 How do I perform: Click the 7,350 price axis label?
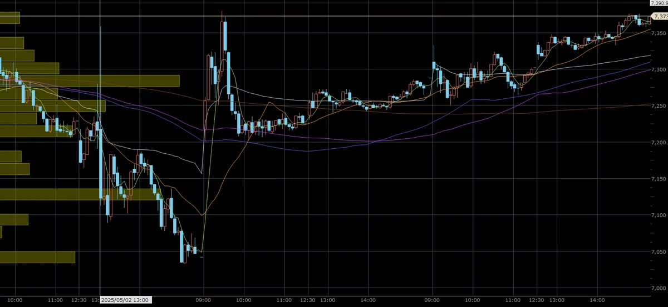[x=660, y=33]
